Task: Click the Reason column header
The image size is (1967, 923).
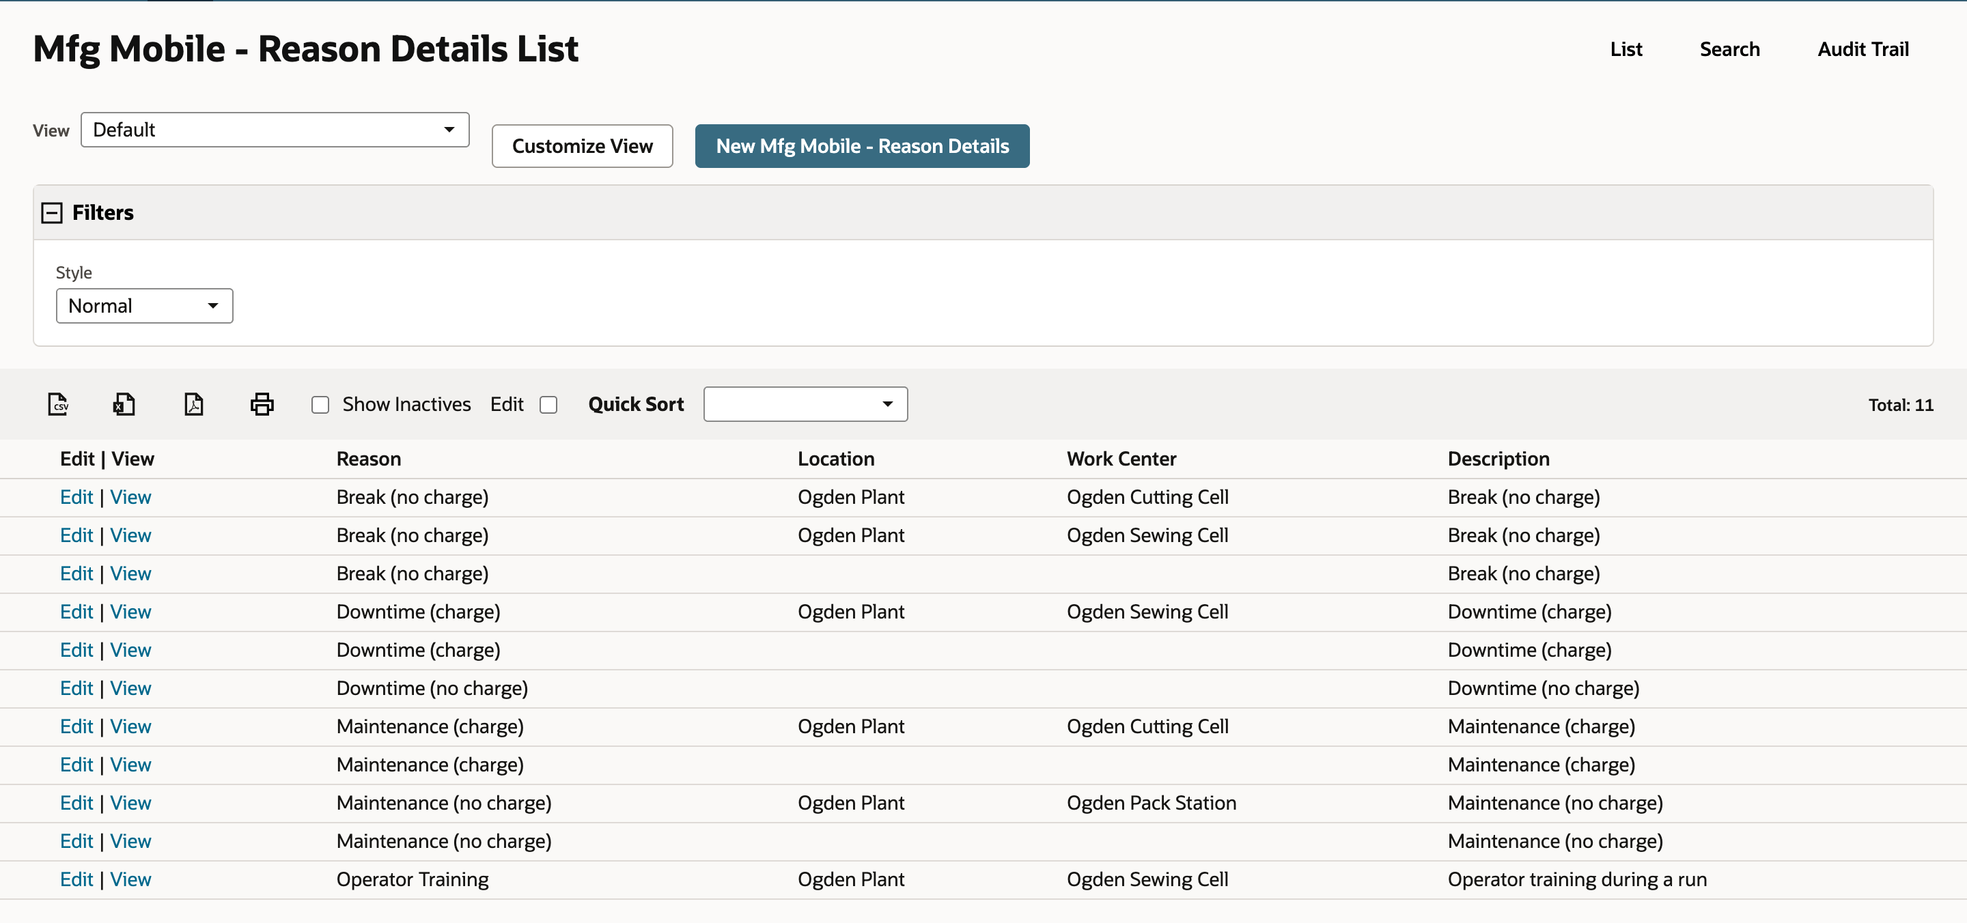Action: tap(369, 459)
